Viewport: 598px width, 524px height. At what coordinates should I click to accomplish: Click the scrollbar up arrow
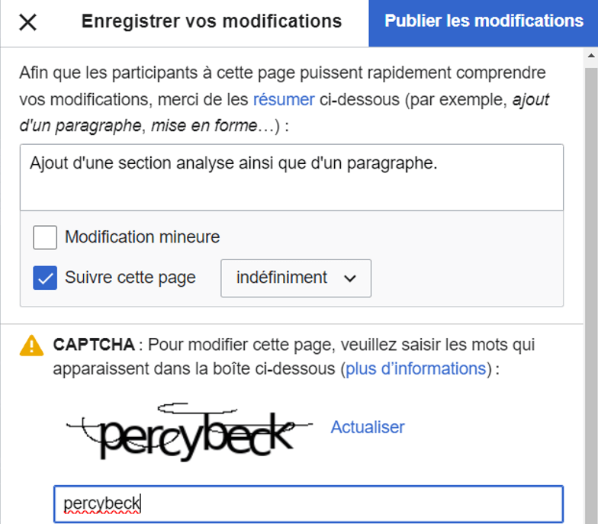pos(591,56)
